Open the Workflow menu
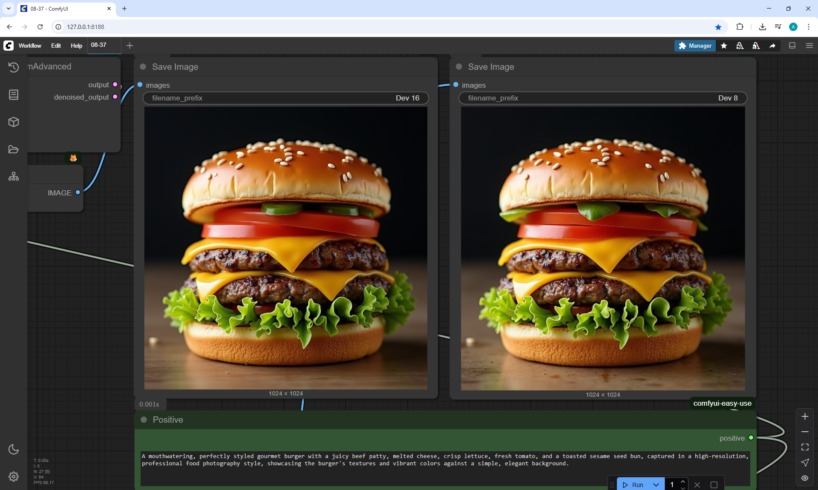 [30, 46]
